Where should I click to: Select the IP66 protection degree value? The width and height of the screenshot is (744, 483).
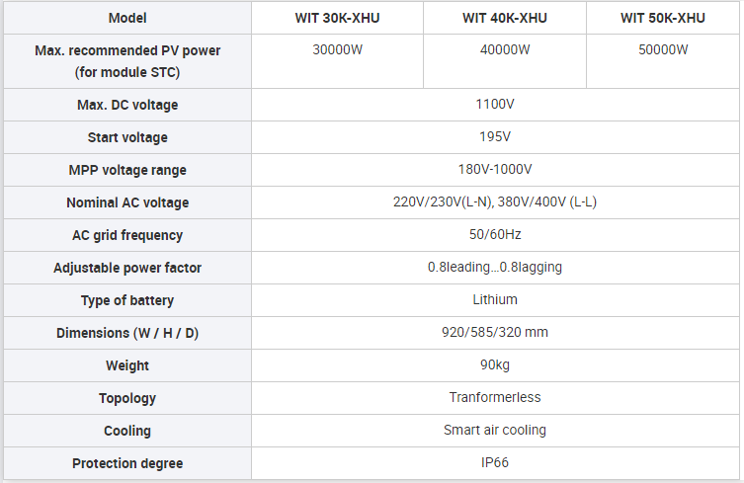click(x=495, y=463)
